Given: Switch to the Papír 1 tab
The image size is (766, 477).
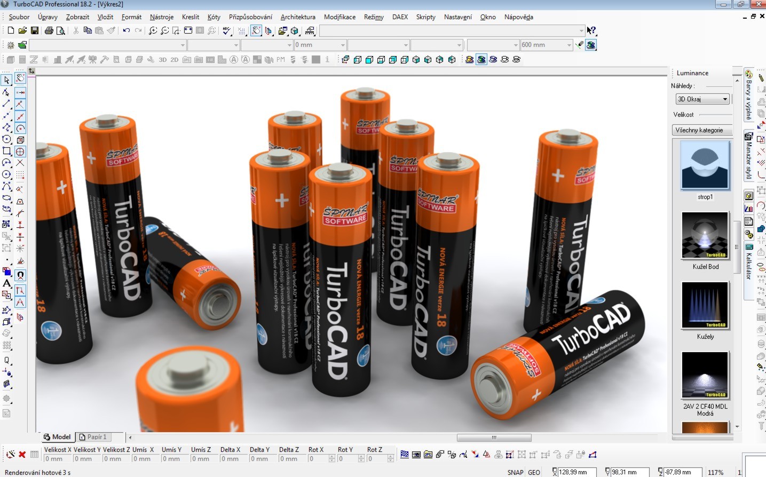Looking at the screenshot, I should [x=93, y=437].
